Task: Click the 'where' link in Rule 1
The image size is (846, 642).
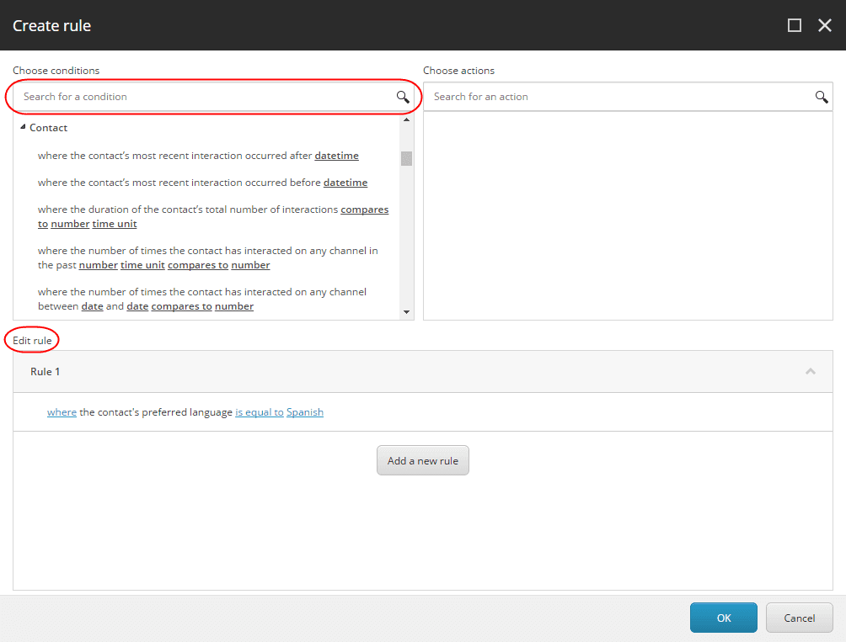Action: click(62, 412)
